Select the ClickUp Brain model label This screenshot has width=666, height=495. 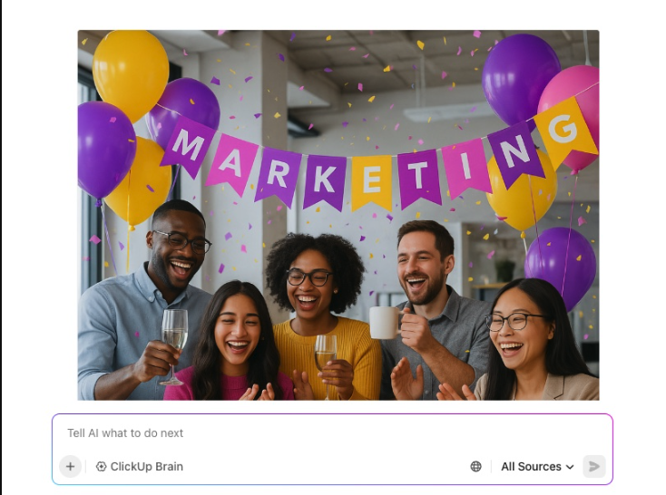pyautogui.click(x=146, y=467)
